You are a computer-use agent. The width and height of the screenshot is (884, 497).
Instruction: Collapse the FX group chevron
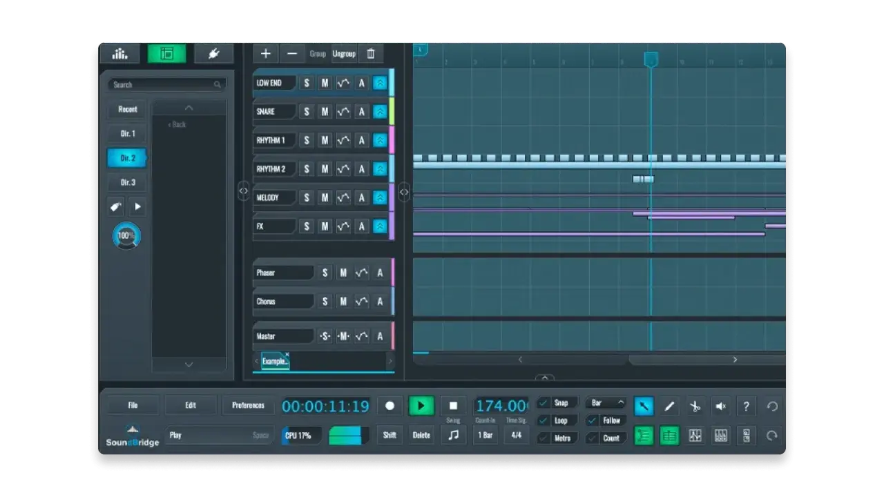[x=380, y=226]
